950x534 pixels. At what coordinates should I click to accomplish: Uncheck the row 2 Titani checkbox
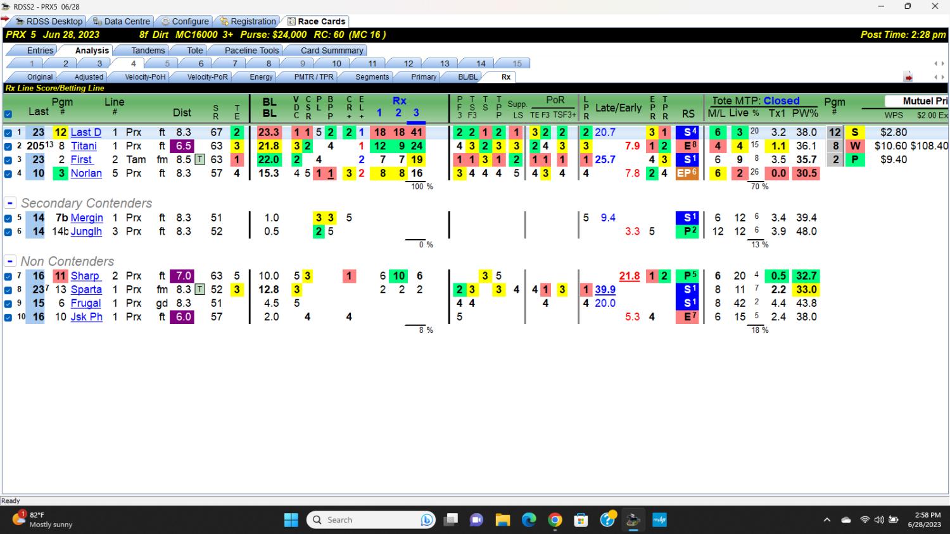click(8, 146)
